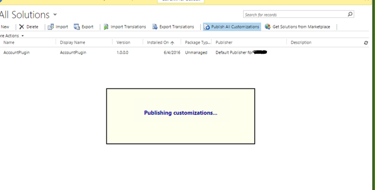Sort by the Description column header
This screenshot has height=190, width=375.
click(301, 42)
